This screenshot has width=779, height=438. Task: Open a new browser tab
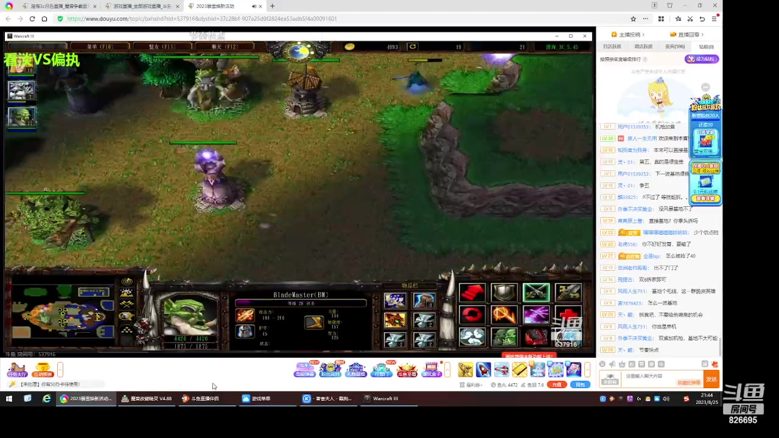272,6
